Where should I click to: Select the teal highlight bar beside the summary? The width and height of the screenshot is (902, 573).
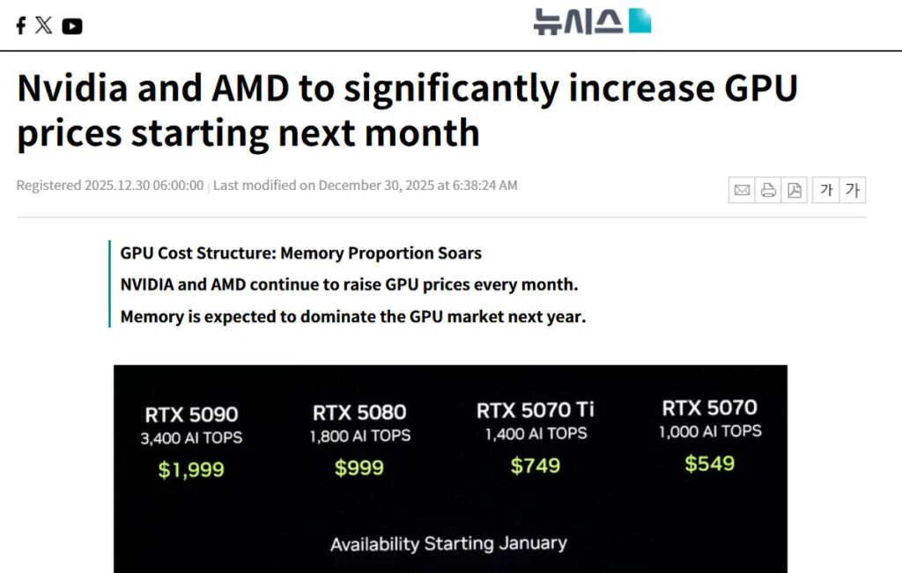tap(107, 284)
